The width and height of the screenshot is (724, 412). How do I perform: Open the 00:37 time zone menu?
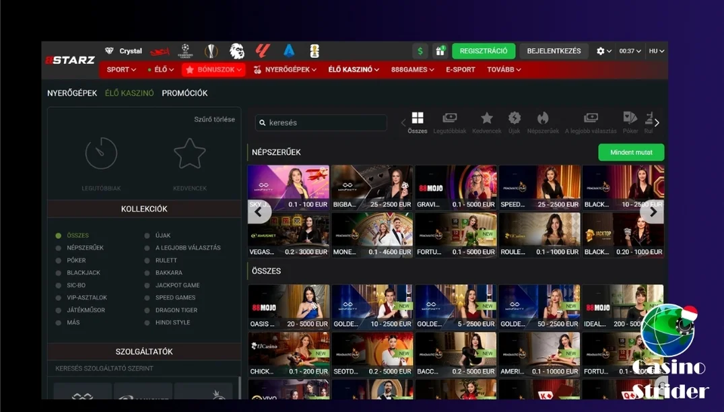coord(630,51)
